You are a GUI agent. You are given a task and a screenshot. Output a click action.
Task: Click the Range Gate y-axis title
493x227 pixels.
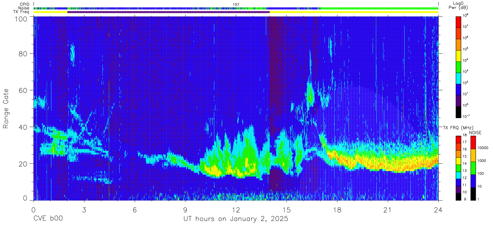(6, 108)
